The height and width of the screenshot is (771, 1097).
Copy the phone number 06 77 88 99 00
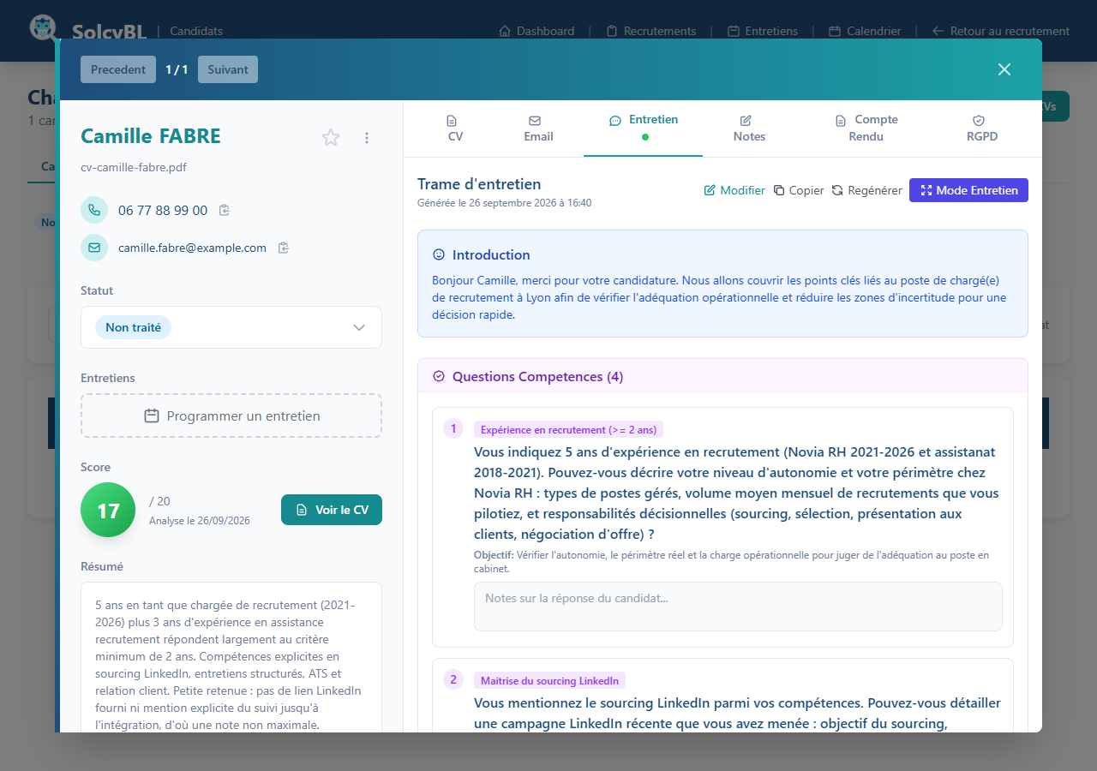[225, 210]
